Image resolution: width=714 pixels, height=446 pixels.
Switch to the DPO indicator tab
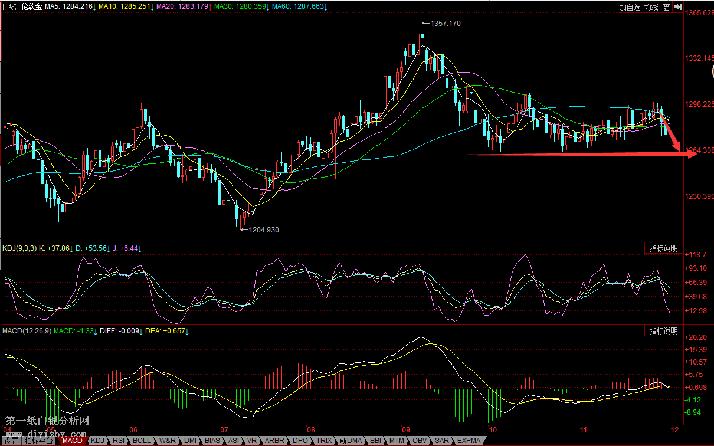tap(300, 441)
